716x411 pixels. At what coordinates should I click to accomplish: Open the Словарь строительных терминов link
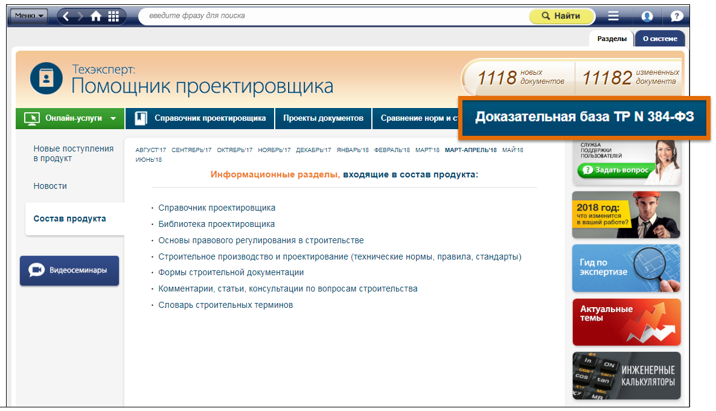[x=225, y=305]
